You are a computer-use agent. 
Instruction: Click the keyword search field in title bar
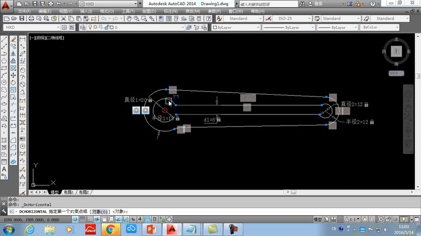pos(268,4)
